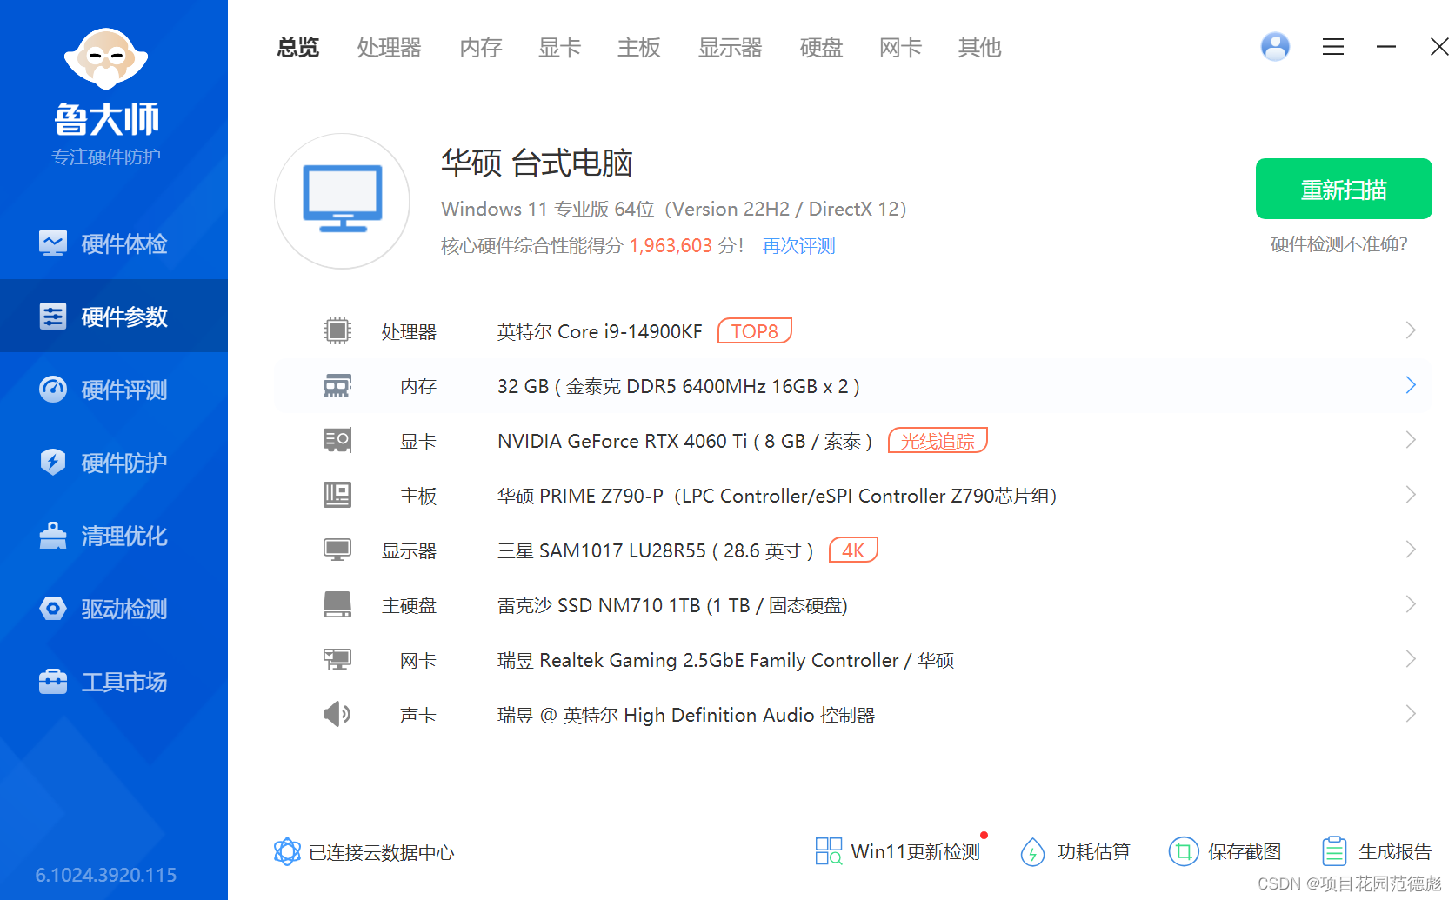The height and width of the screenshot is (900, 1455).
Task: Open the 清理优化 icon in the sidebar
Action: tap(53, 536)
